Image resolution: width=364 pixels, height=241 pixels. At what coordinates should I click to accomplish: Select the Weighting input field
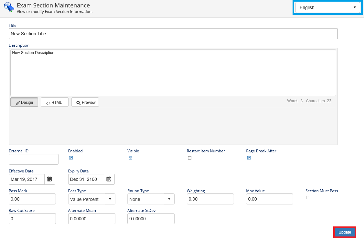click(x=210, y=199)
